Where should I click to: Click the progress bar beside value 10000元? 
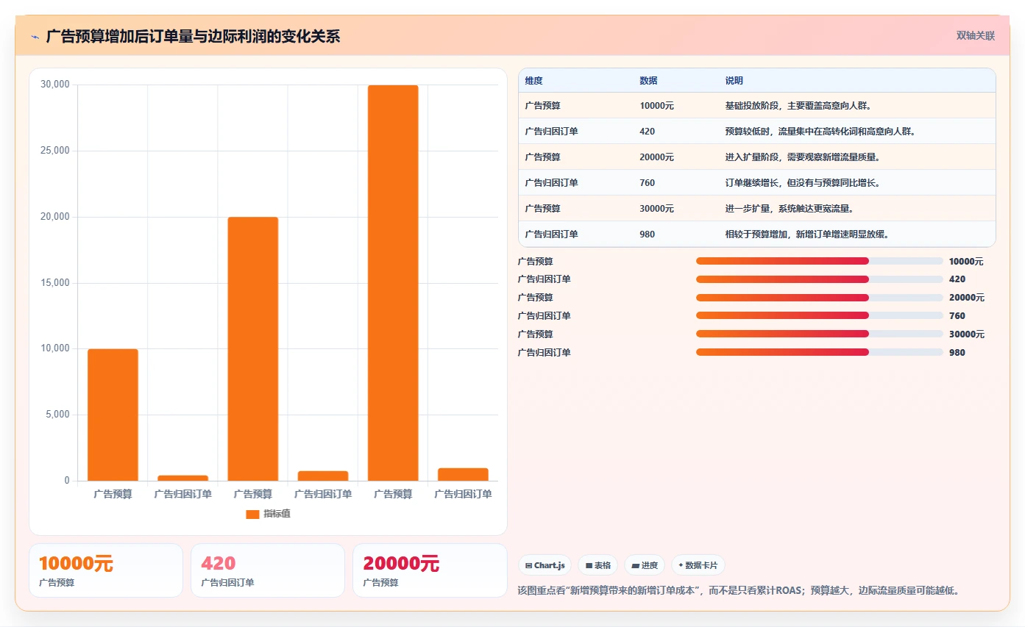[x=819, y=261]
